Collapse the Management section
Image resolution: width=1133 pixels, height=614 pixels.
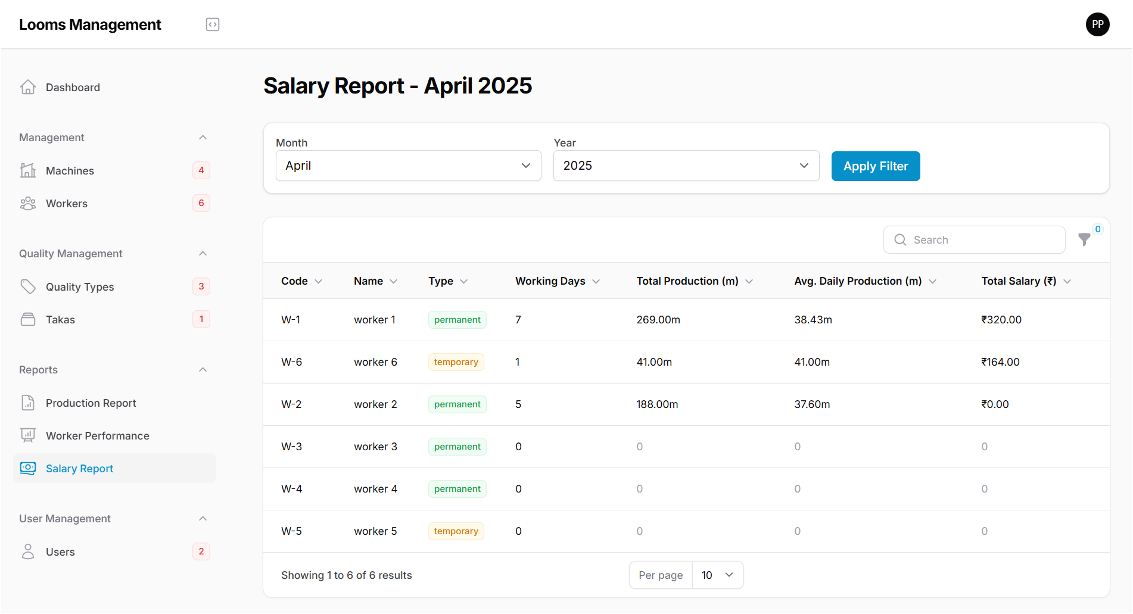tap(203, 137)
